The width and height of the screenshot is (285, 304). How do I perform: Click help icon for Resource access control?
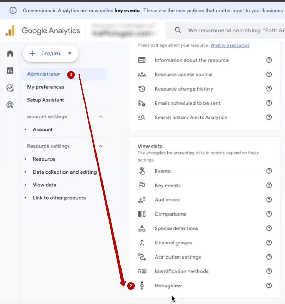(269, 74)
